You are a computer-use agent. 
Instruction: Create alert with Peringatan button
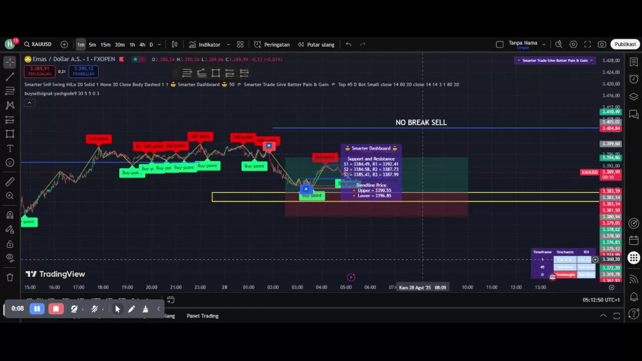(272, 44)
